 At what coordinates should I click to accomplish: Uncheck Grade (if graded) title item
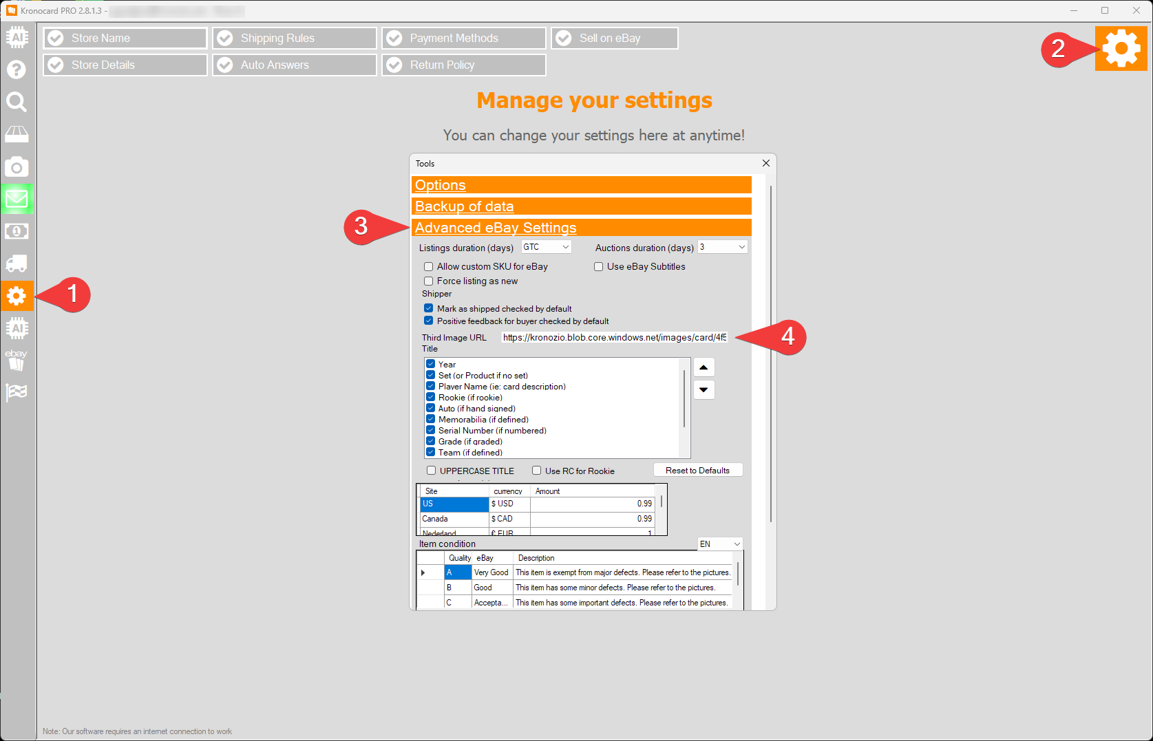pos(430,441)
